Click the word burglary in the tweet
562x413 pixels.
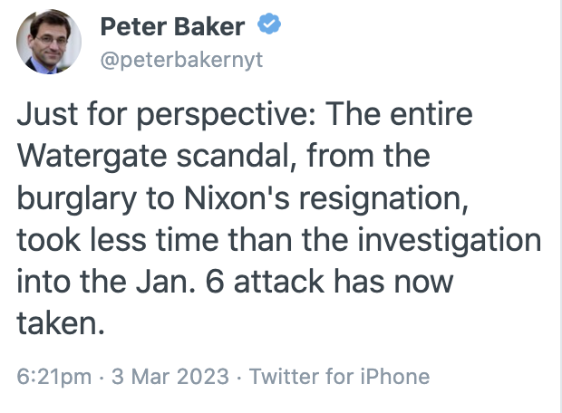coord(77,199)
